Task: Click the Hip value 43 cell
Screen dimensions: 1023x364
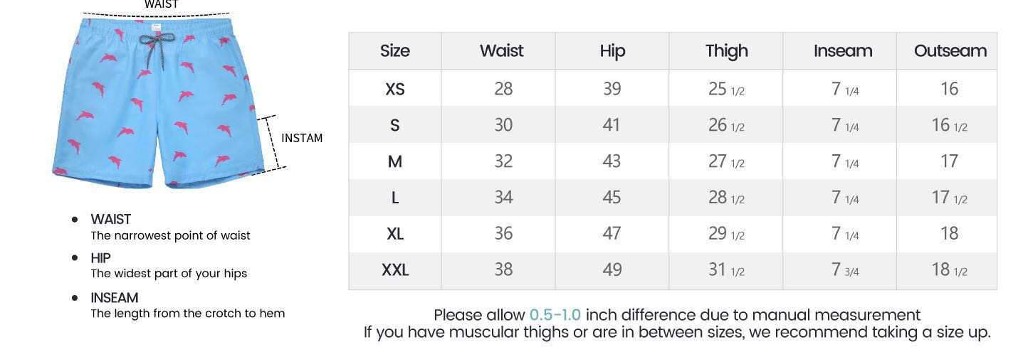Action: (x=612, y=161)
